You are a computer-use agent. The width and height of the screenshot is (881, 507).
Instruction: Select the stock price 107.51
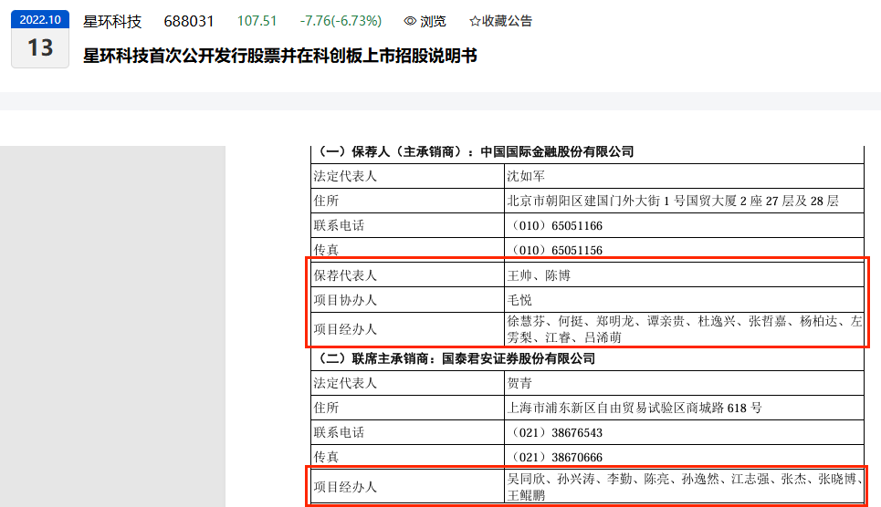(x=257, y=21)
